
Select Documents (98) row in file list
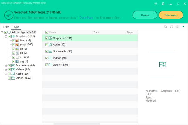pyautogui.click(x=90, y=51)
